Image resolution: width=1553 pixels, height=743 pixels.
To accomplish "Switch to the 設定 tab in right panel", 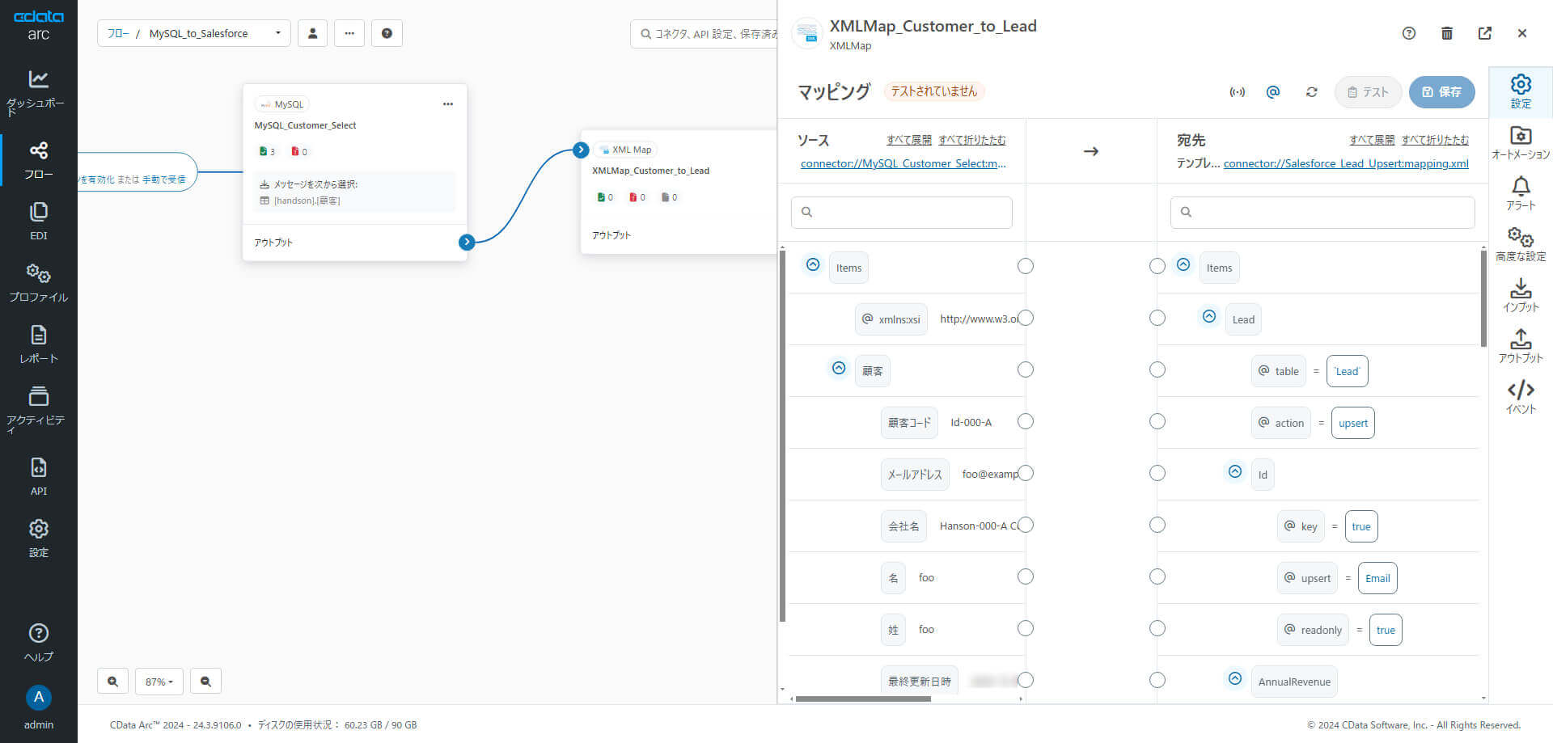I will [1521, 91].
